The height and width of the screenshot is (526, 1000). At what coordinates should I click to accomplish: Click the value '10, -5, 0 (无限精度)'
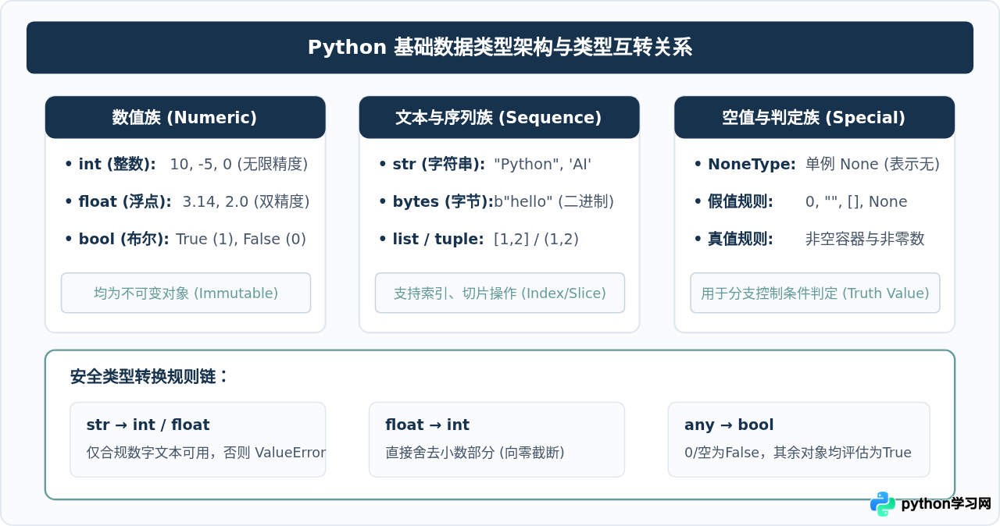239,164
